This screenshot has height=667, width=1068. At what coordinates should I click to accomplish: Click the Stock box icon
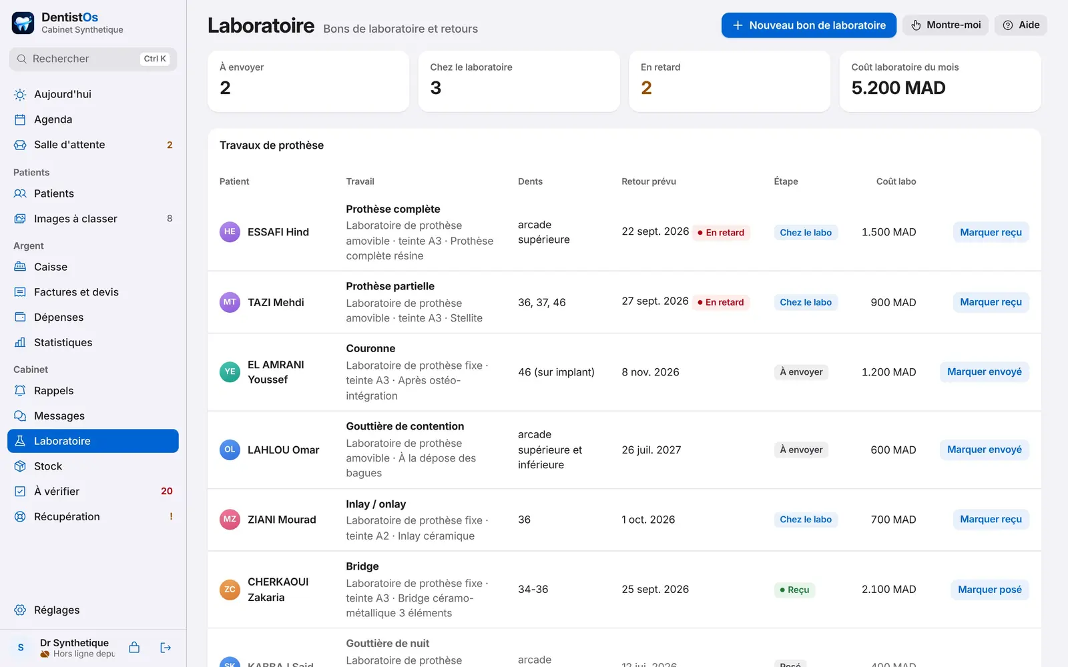tap(20, 466)
